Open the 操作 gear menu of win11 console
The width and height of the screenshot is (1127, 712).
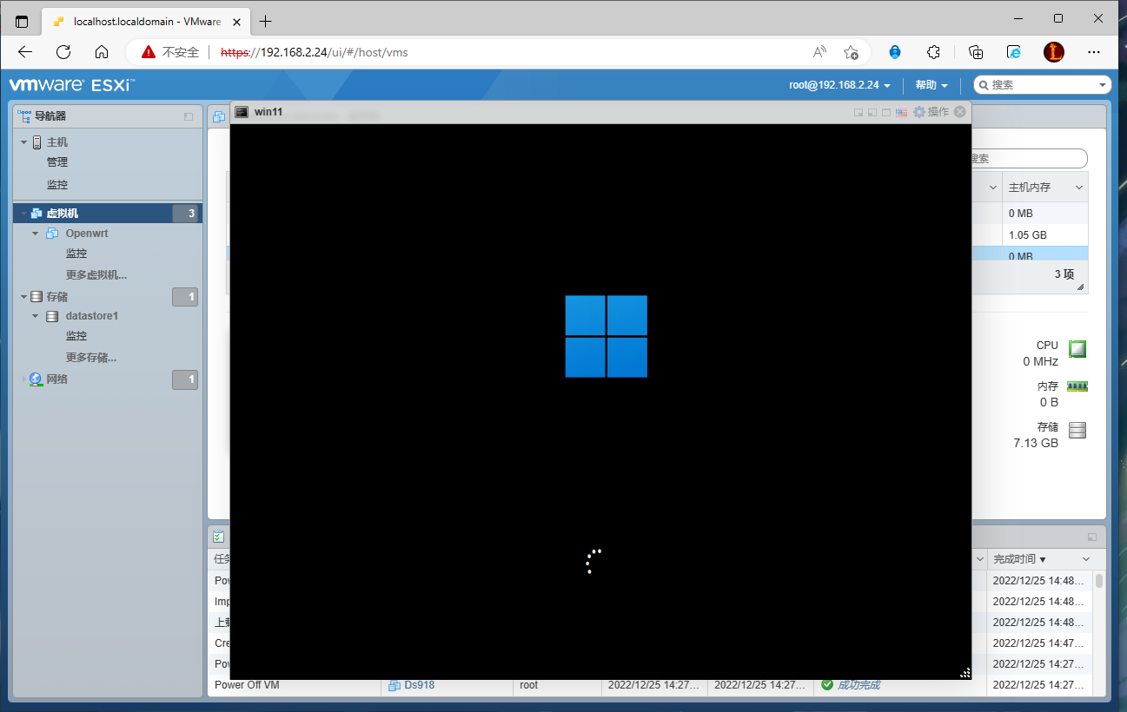tap(931, 112)
